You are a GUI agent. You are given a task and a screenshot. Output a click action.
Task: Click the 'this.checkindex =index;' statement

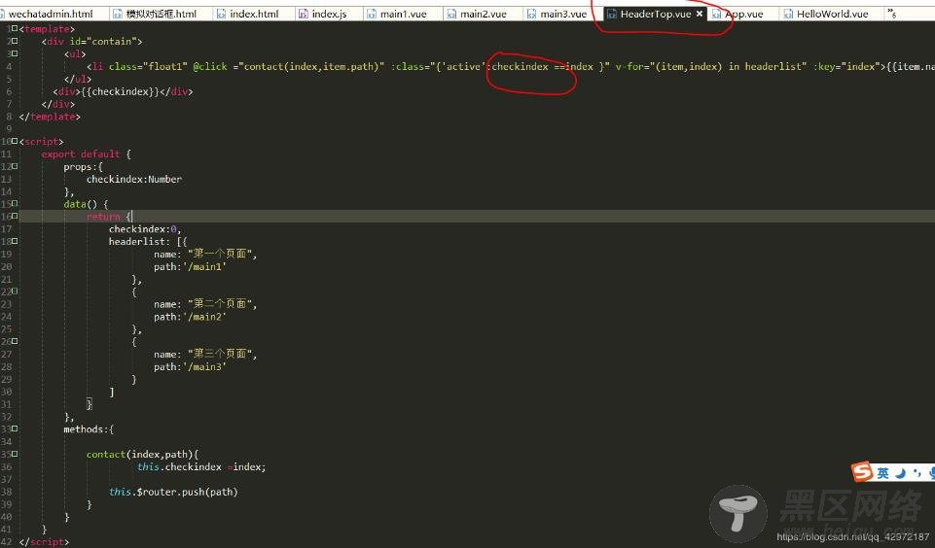pyautogui.click(x=201, y=467)
